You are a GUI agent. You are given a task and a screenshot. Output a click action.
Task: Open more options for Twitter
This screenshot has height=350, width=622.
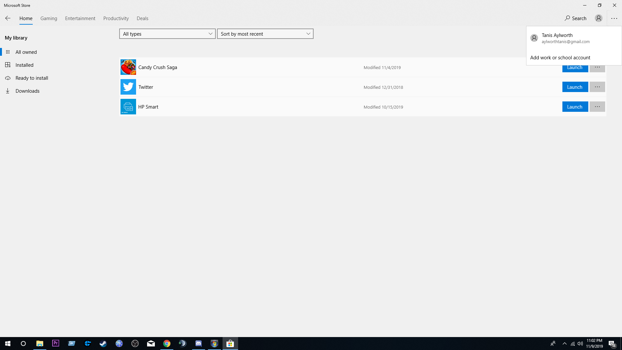pos(597,87)
